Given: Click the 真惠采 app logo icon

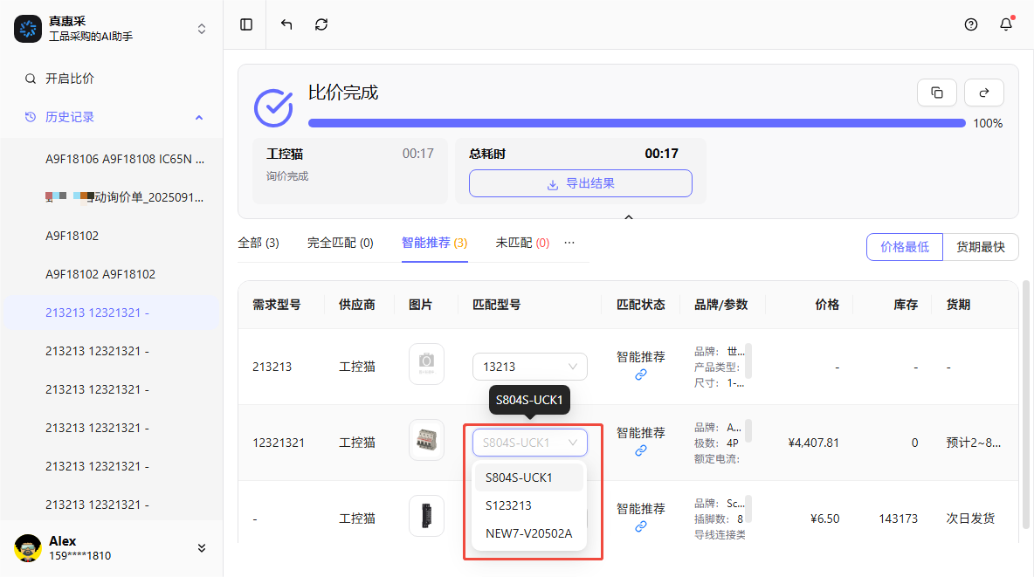Looking at the screenshot, I should [x=27, y=28].
